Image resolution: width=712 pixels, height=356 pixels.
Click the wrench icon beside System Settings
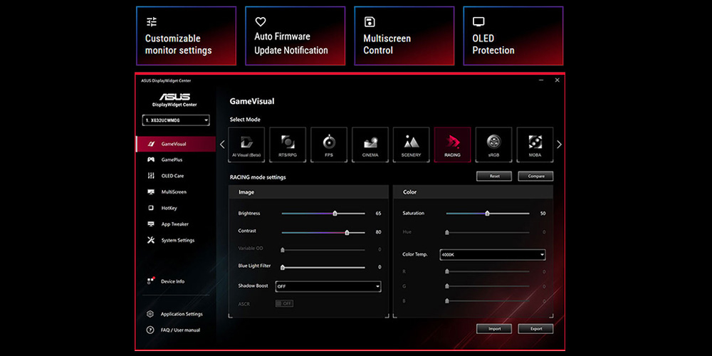click(151, 240)
